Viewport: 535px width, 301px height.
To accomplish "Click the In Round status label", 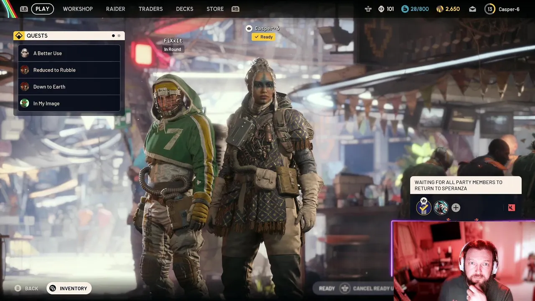I will tap(173, 49).
